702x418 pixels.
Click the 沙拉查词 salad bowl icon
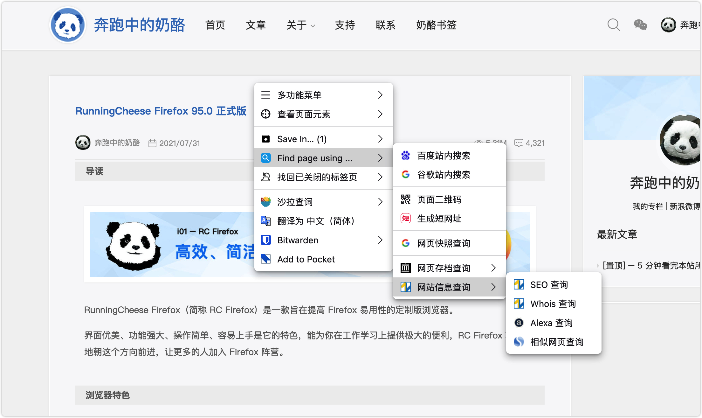[266, 202]
